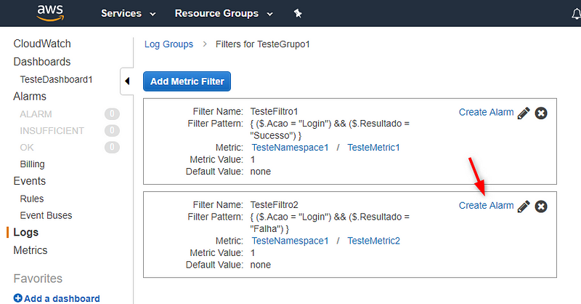Show alarms in ALARM state

coord(36,114)
